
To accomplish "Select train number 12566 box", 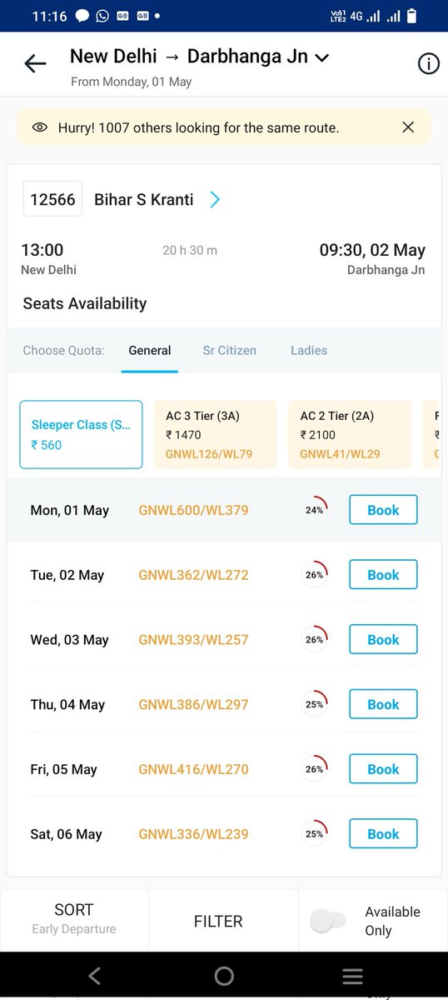I will pyautogui.click(x=52, y=199).
